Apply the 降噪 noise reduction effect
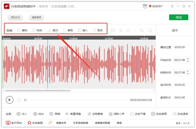The width and height of the screenshot is (196, 129). point(55,114)
